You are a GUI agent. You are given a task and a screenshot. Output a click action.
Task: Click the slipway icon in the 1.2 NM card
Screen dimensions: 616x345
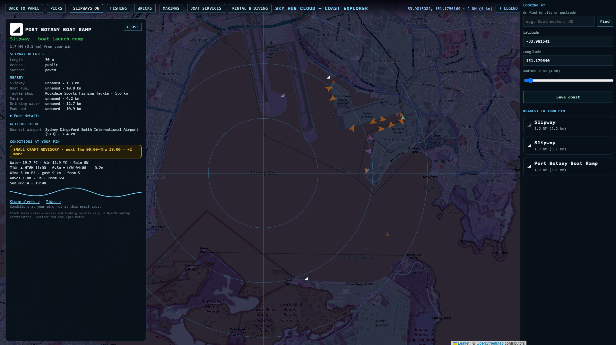(x=529, y=125)
